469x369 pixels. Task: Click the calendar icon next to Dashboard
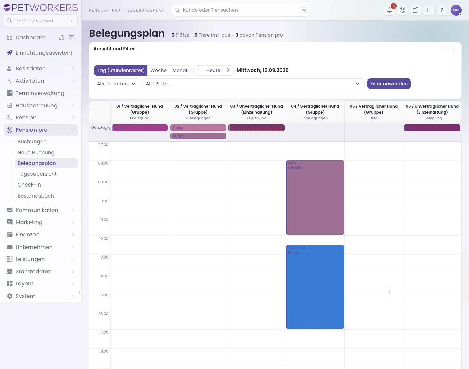[x=71, y=37]
